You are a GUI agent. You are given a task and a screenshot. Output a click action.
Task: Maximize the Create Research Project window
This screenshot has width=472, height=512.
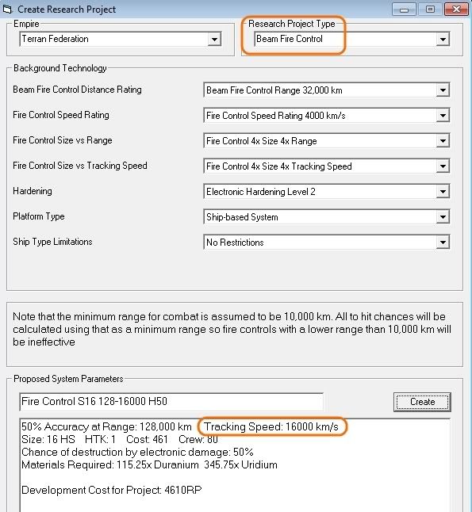(x=430, y=10)
